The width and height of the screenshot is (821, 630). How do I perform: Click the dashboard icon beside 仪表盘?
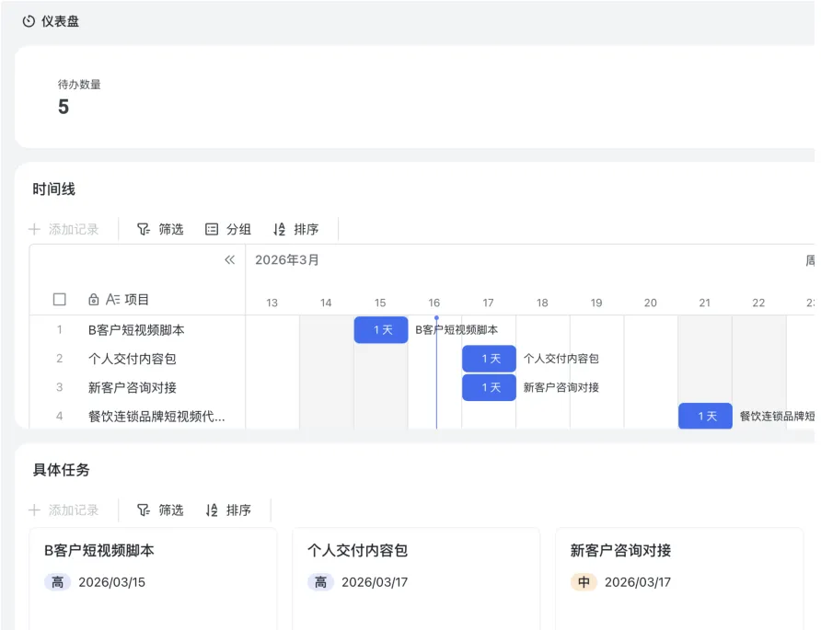coord(29,21)
